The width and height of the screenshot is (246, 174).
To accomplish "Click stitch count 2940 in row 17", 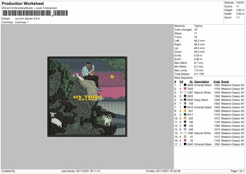I will [x=190, y=144].
